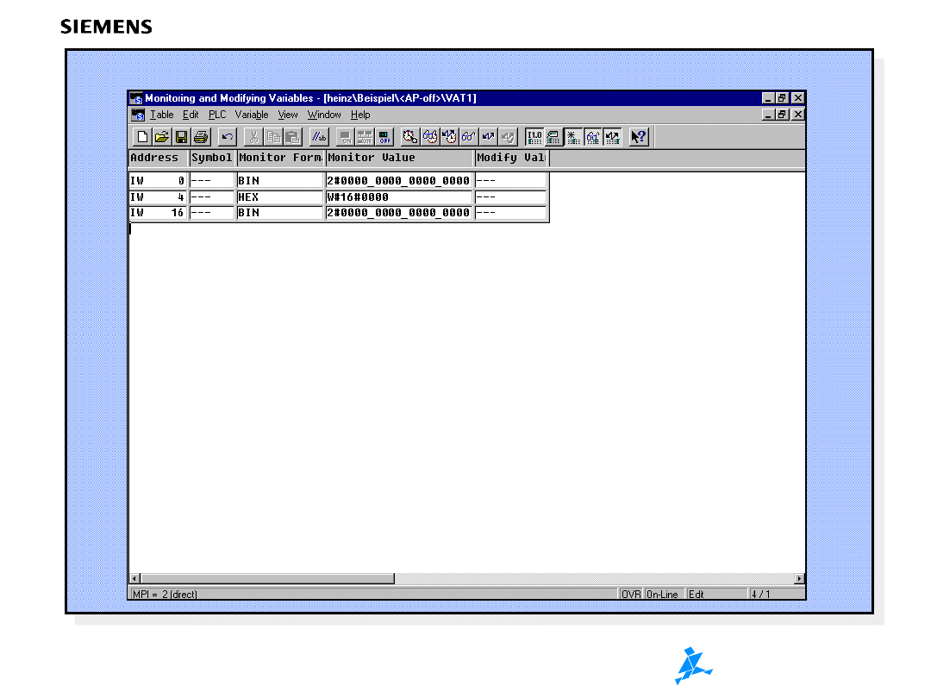Click the Monitor Value column header
Image resolution: width=931 pixels, height=698 pixels.
[x=399, y=159]
